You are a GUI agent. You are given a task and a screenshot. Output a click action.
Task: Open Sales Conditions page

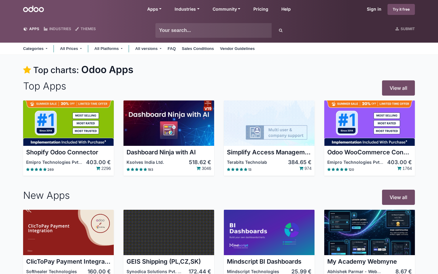pyautogui.click(x=198, y=49)
